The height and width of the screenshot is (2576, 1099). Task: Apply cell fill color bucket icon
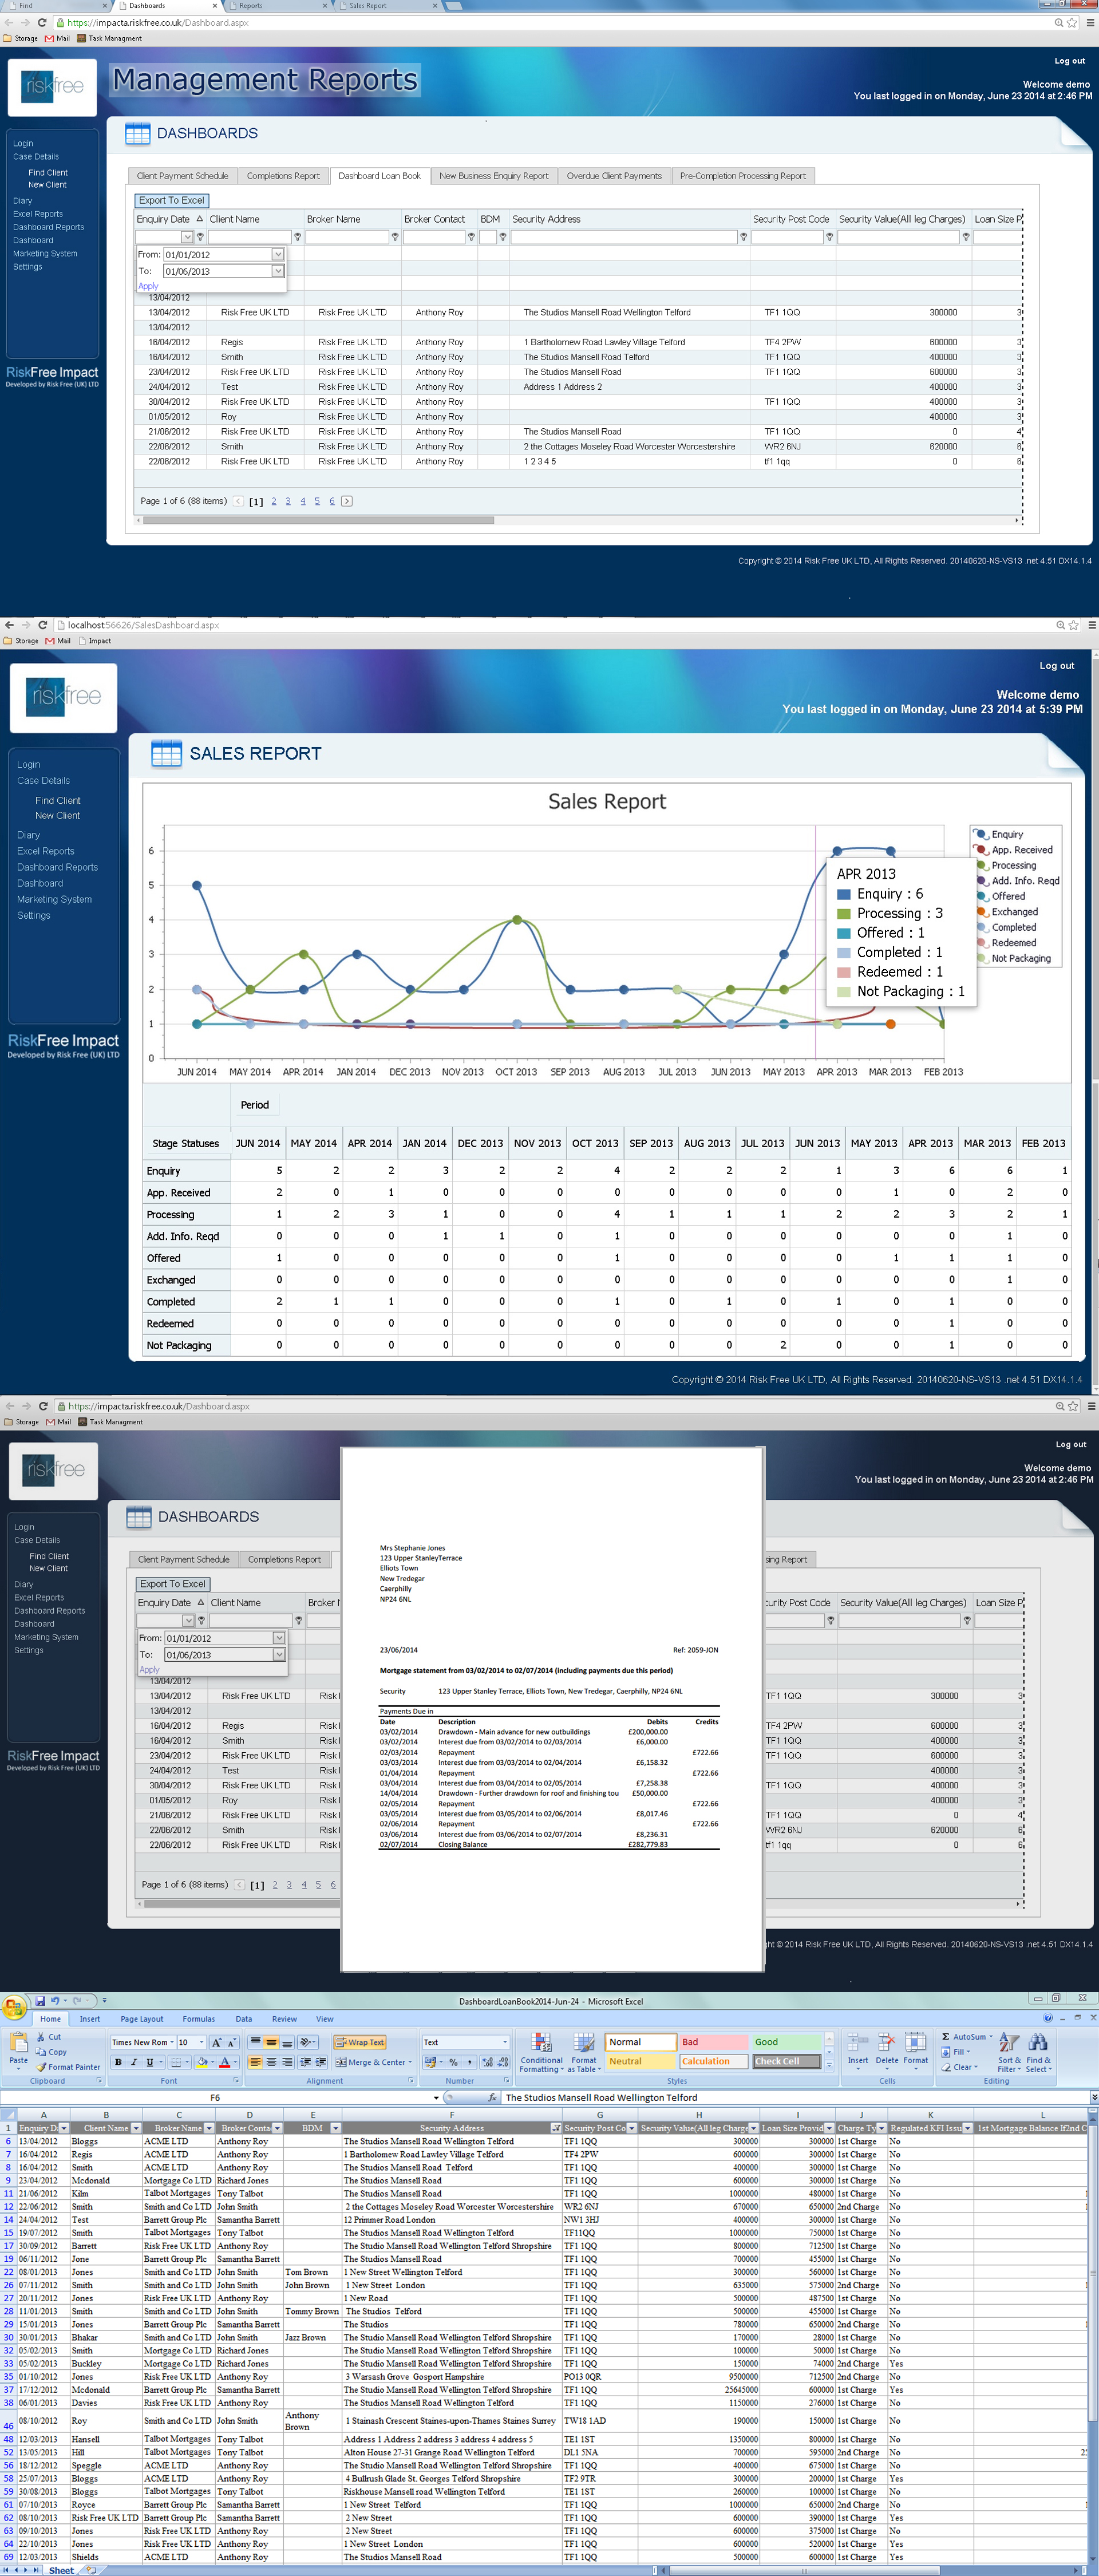pos(201,2062)
